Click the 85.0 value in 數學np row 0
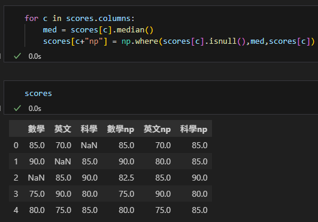Screen dimensions: 318x222 point(126,145)
